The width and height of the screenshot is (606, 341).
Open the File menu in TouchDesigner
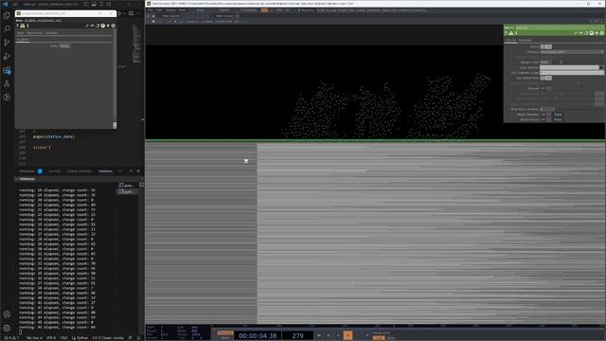[x=151, y=10]
